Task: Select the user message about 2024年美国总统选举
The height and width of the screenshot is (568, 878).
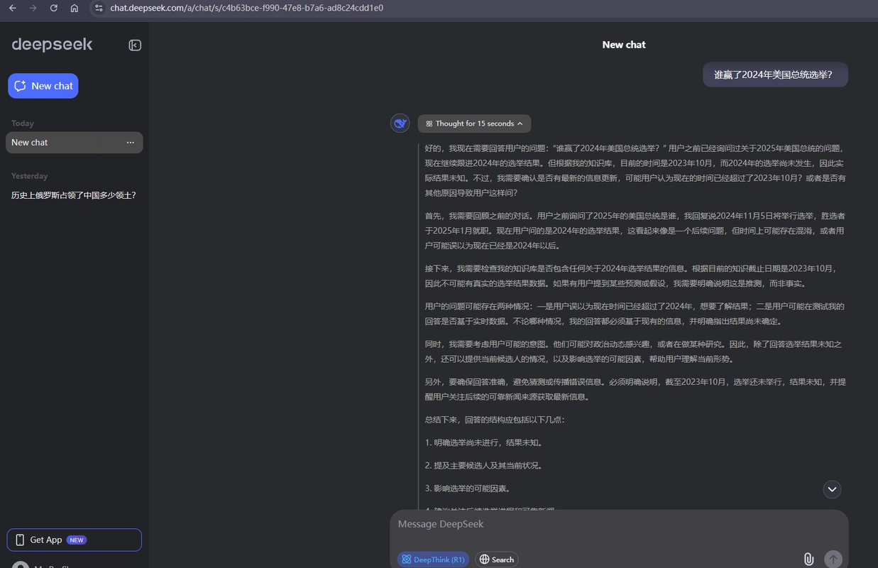Action: point(775,75)
